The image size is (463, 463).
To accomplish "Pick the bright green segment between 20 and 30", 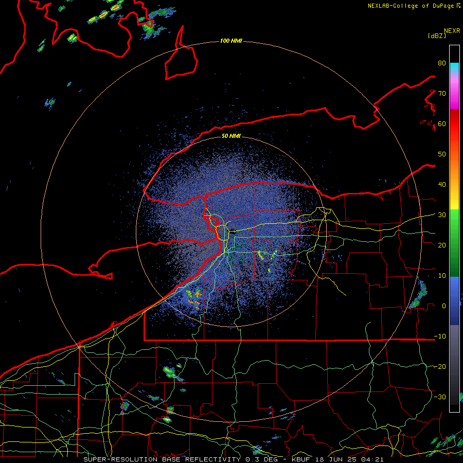I will [454, 224].
